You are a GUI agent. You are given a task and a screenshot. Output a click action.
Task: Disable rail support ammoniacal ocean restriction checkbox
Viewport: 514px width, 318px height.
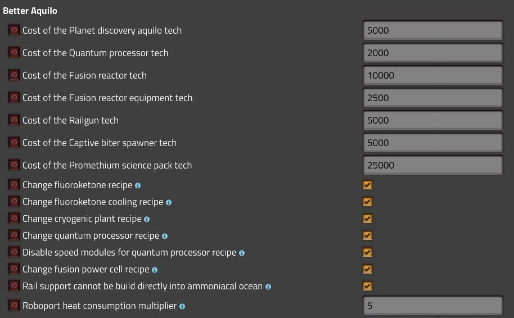tap(367, 286)
